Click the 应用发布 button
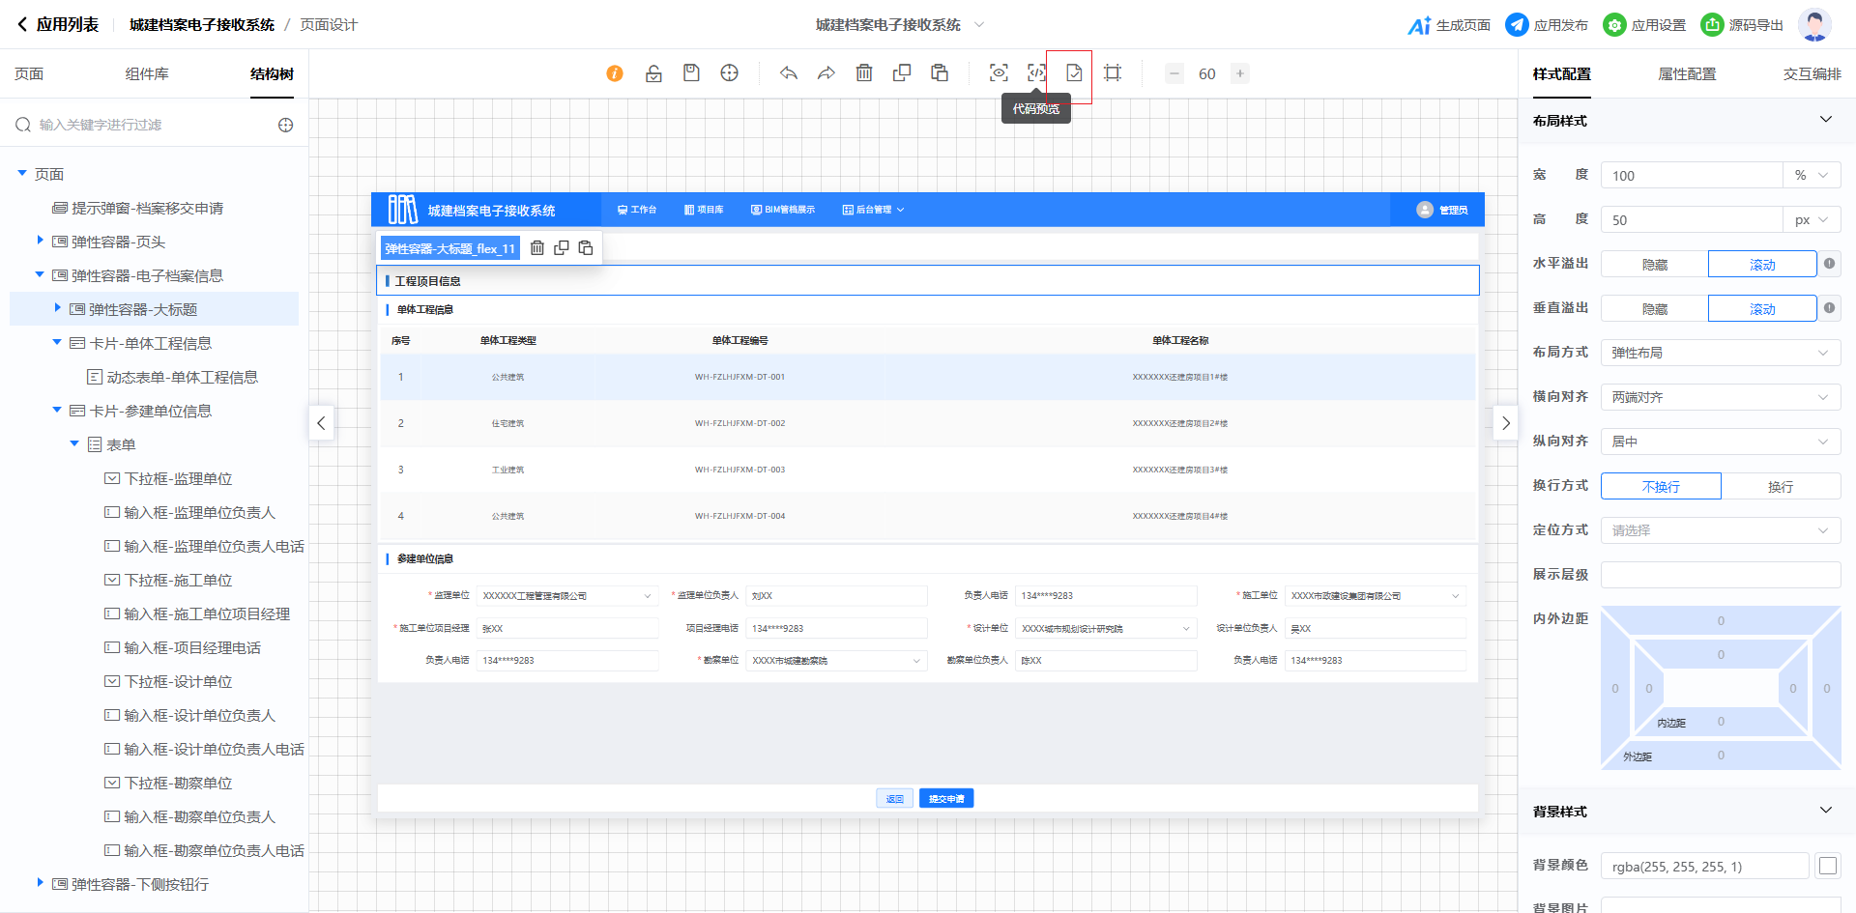 click(x=1547, y=25)
